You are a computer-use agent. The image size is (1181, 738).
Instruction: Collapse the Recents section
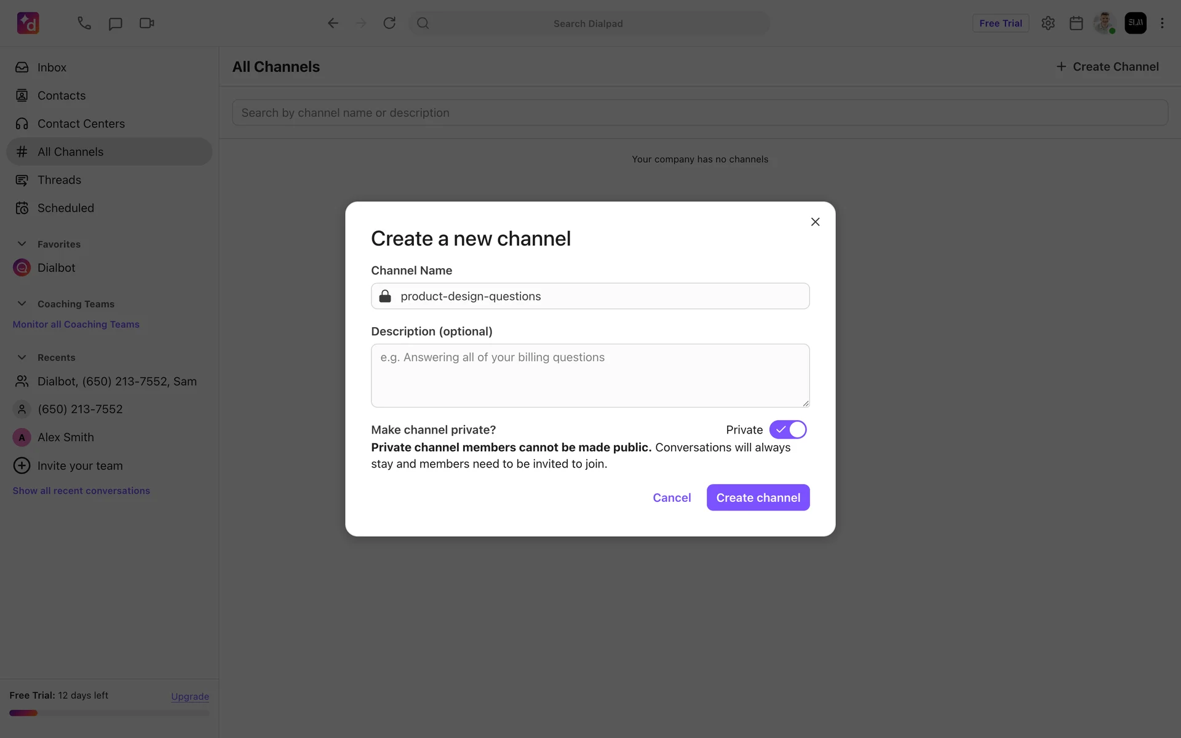[22, 357]
